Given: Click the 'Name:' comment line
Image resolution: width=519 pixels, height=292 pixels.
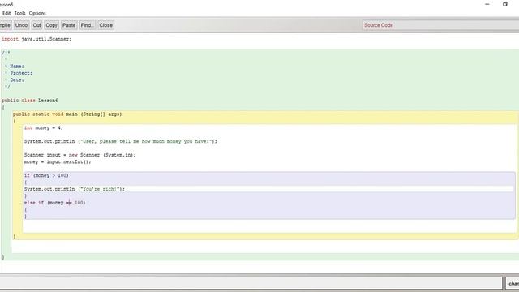Looking at the screenshot, I should click(x=15, y=67).
